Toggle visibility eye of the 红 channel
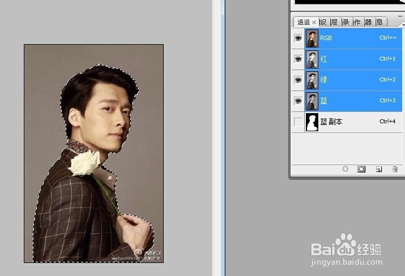Image resolution: width=405 pixels, height=276 pixels. (x=298, y=59)
